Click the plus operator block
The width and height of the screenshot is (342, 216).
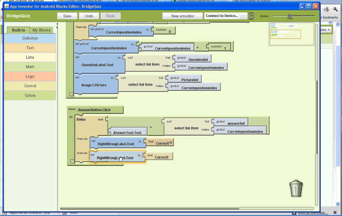(x=198, y=47)
